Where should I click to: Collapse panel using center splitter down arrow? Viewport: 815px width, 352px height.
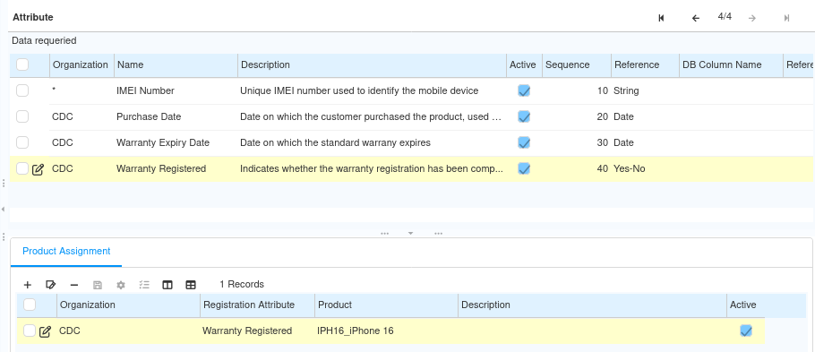[410, 234]
